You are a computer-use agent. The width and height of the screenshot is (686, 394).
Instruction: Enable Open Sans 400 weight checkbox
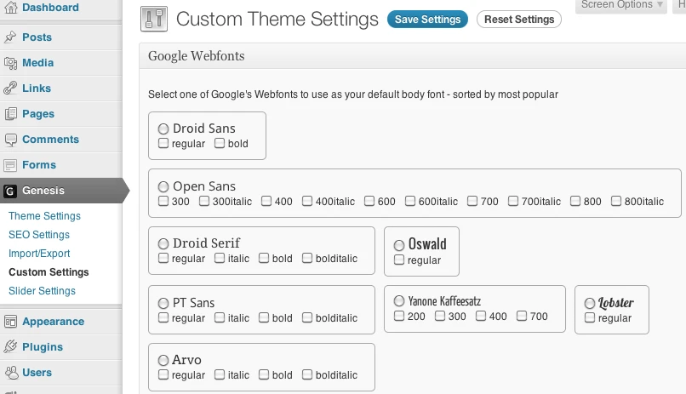[x=266, y=201]
